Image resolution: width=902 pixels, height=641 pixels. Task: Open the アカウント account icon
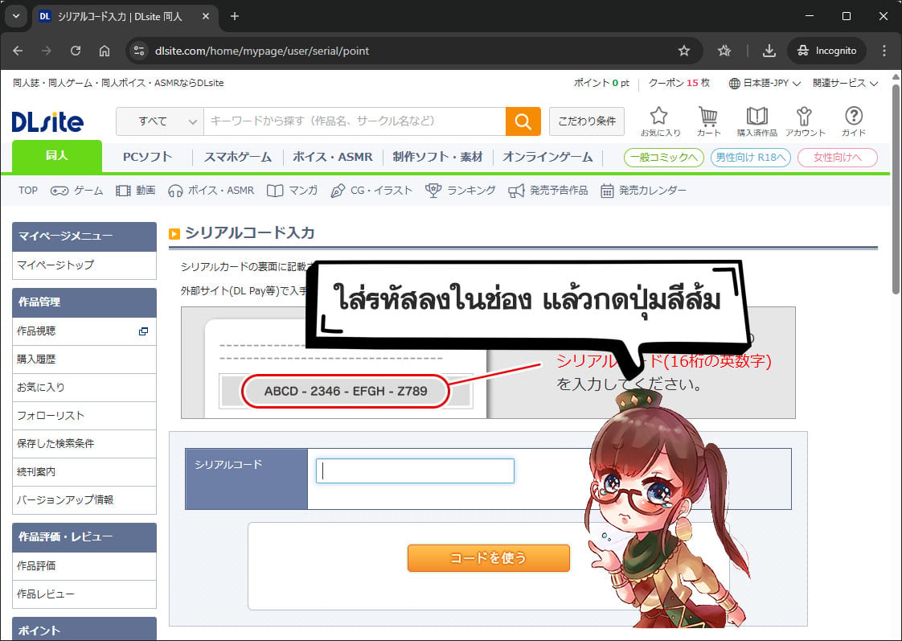tap(805, 121)
